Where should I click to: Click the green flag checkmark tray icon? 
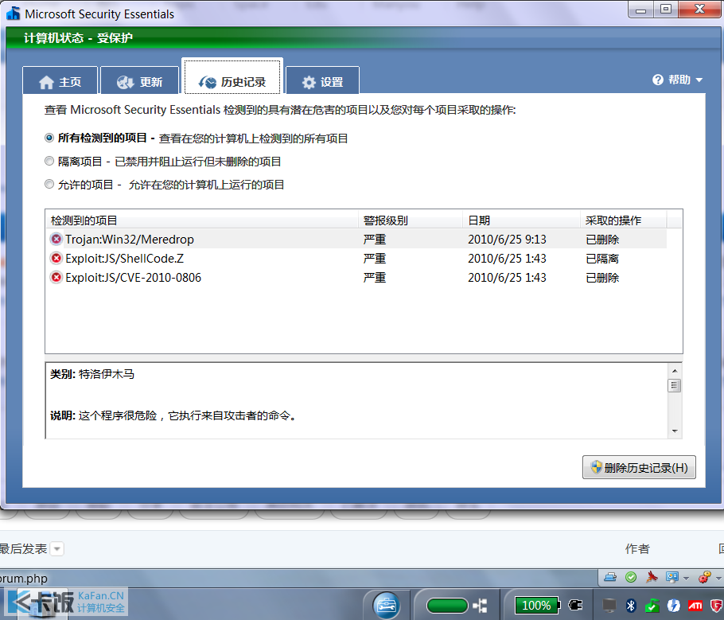(x=652, y=605)
